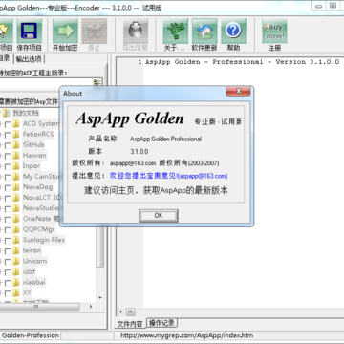
Task: Tick the ACD Systems folder checkbox
Action: pos(8,124)
